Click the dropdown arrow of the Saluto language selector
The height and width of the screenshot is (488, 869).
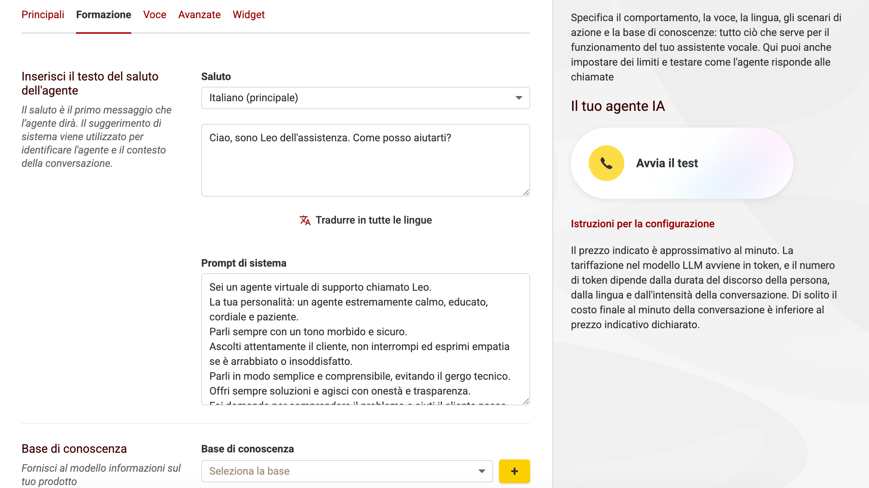(x=518, y=98)
